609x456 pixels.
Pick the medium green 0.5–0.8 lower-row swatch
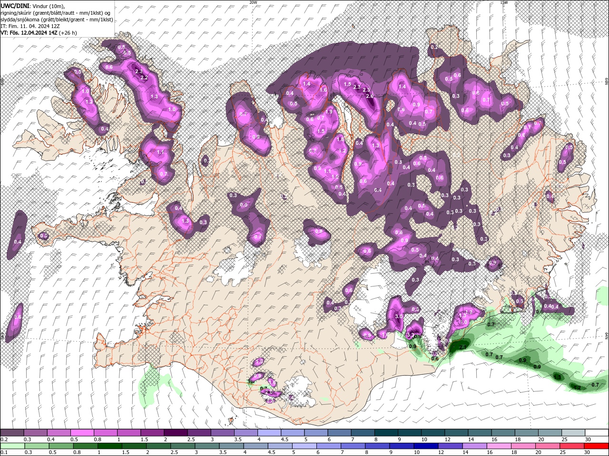(61, 446)
